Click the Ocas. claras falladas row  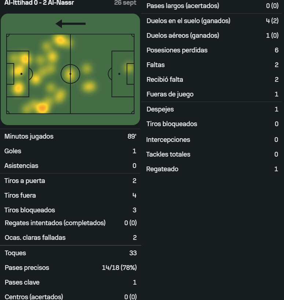click(70, 238)
